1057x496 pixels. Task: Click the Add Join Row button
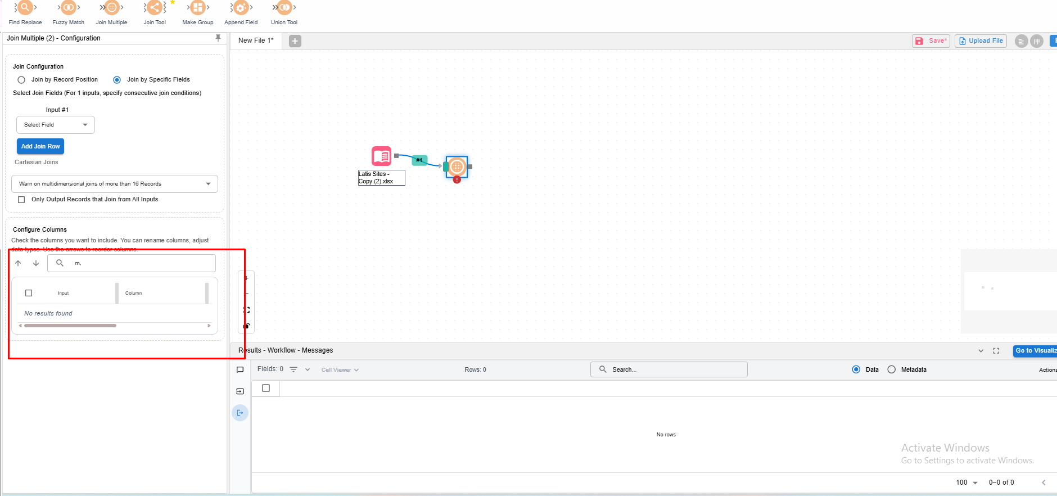[40, 146]
